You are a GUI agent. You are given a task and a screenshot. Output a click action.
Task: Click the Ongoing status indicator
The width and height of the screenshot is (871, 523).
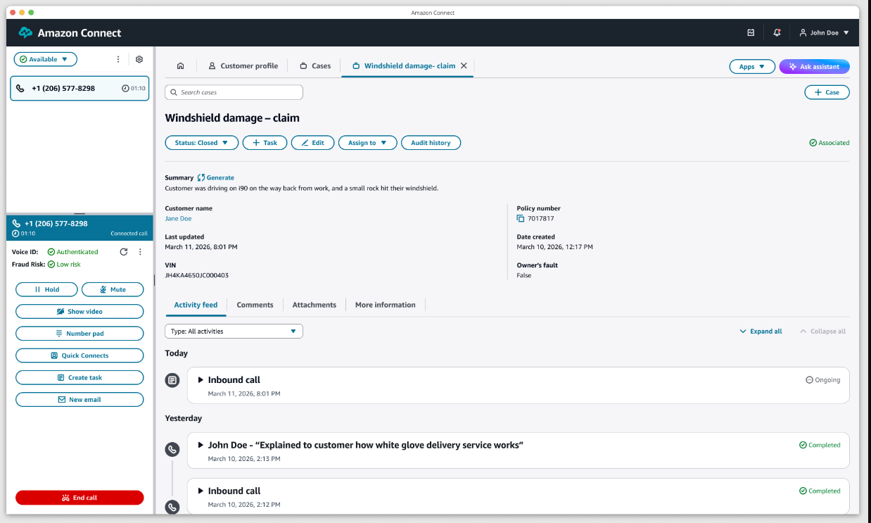click(x=822, y=379)
